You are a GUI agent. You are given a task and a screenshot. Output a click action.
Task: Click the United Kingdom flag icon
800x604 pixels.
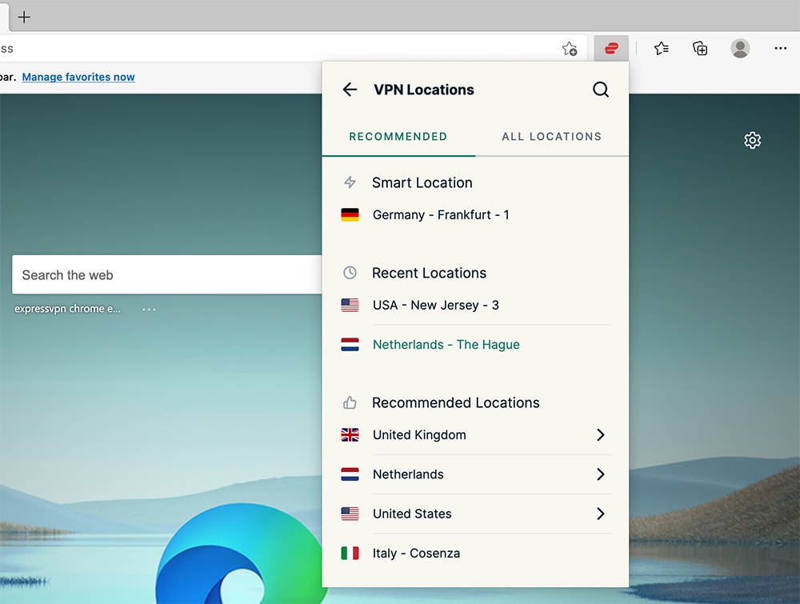pyautogui.click(x=350, y=434)
